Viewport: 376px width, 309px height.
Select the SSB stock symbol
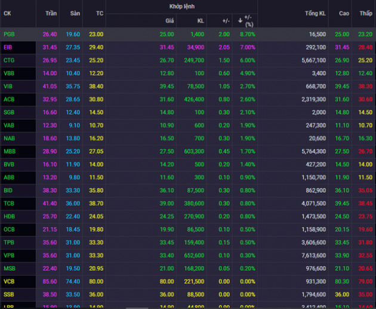(8, 294)
